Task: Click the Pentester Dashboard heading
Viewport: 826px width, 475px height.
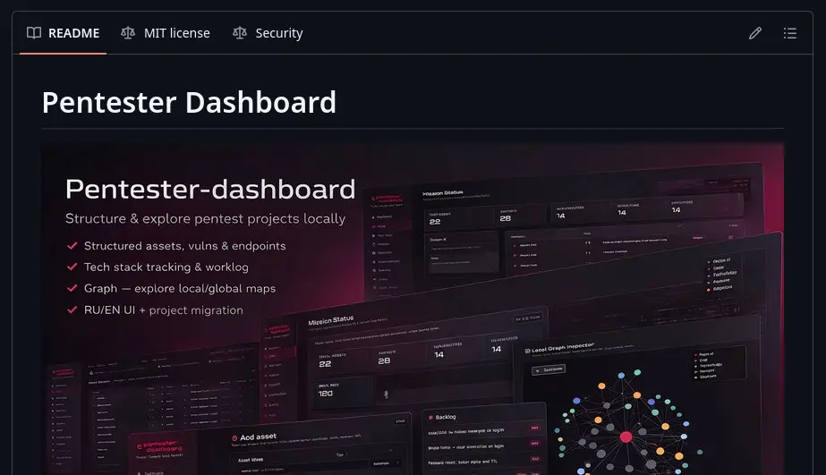Action: (x=189, y=102)
